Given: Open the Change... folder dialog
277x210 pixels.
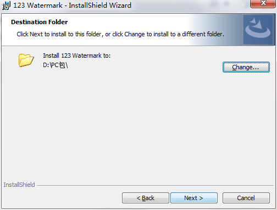Looking at the screenshot, I should (246, 67).
